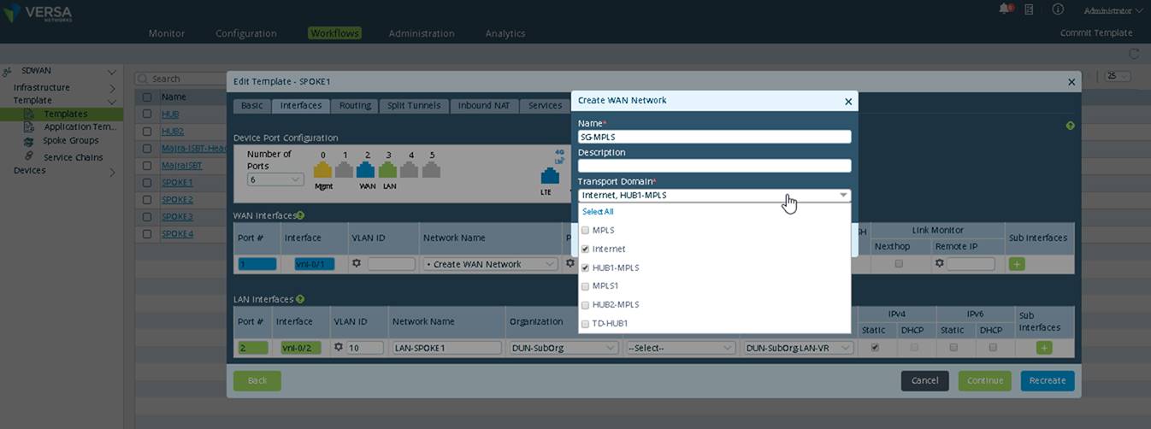Expand the Administrator user menu
The width and height of the screenshot is (1151, 429).
1113,10
